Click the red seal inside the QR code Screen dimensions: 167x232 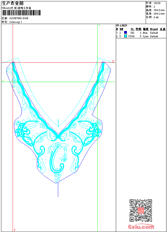pos(141,210)
